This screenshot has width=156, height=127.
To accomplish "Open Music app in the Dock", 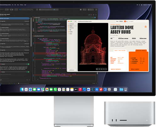I will point(80,89).
